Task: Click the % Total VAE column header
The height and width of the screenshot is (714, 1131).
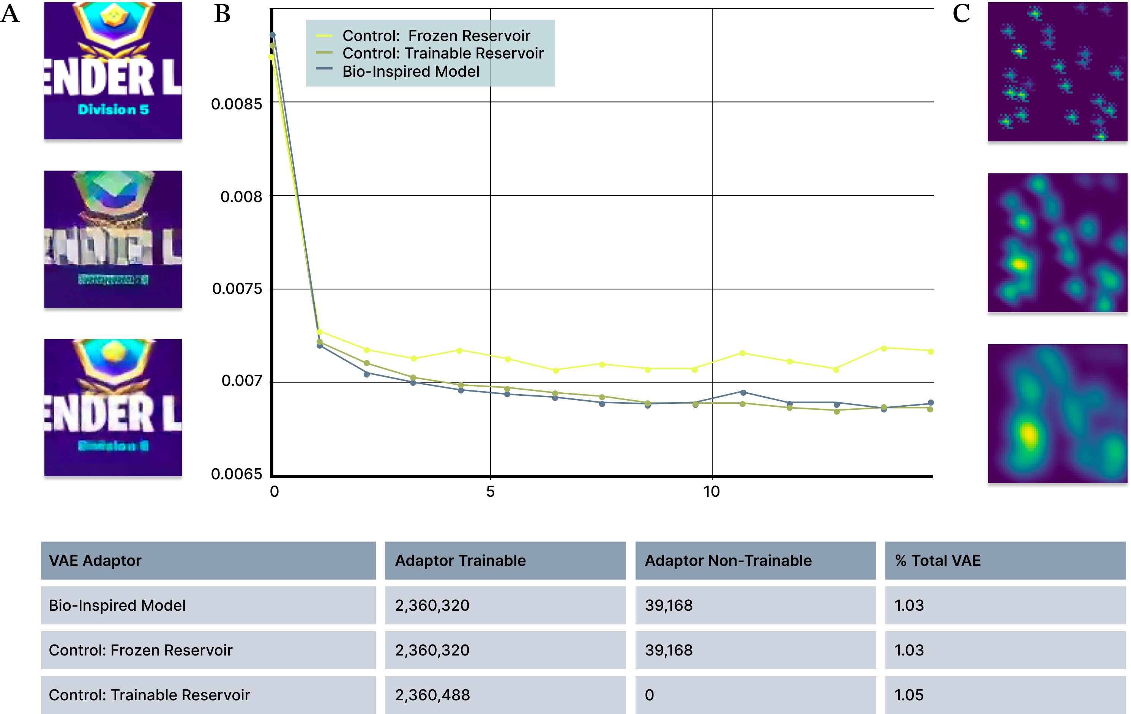Action: 937,561
